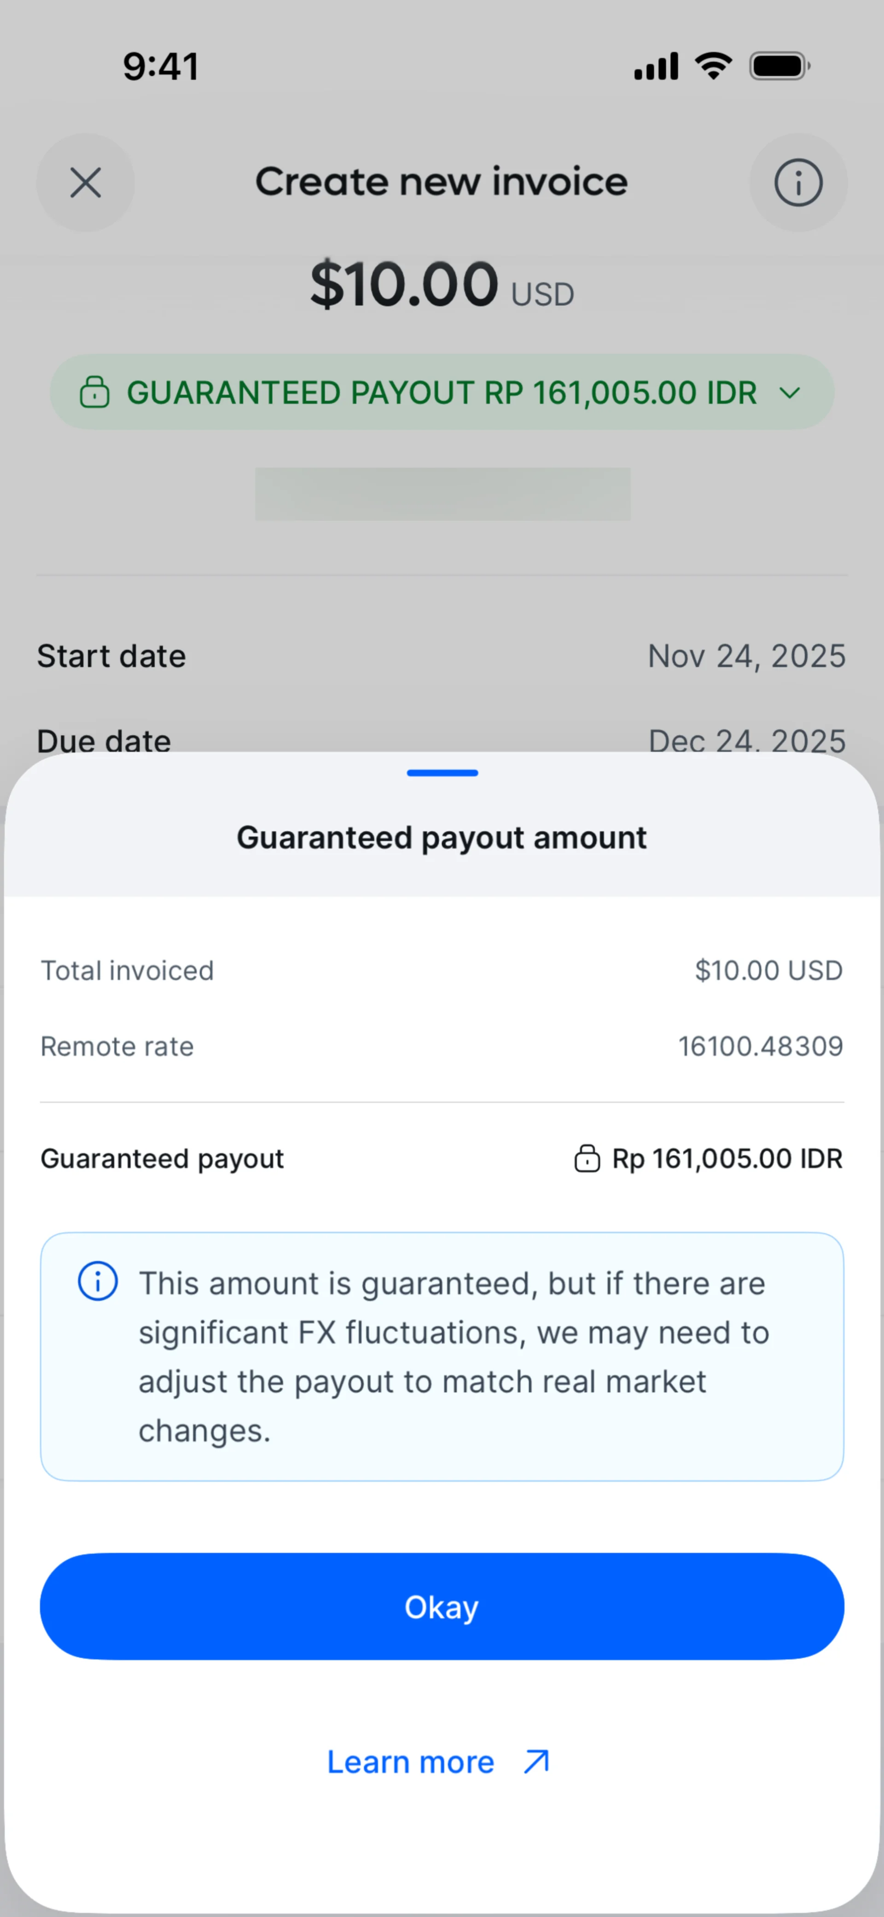Click the lock icon next to Rp 161,005.00
Viewport: 884px width, 1917px height.
coord(587,1159)
